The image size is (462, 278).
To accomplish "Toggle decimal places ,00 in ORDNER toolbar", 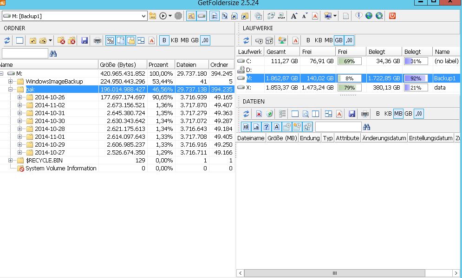I will (x=205, y=40).
